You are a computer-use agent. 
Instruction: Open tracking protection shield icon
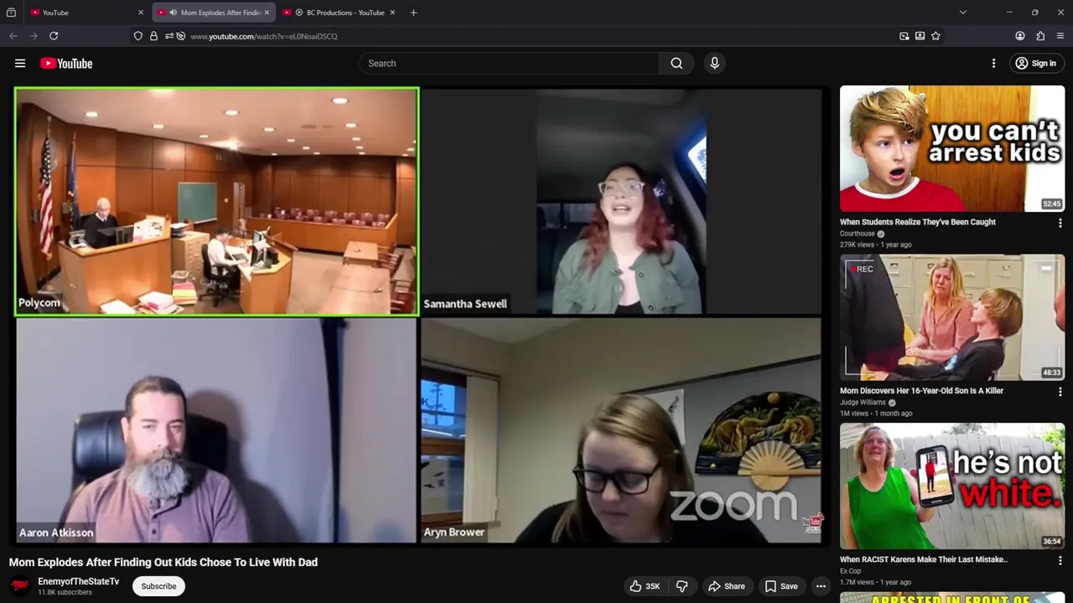click(x=137, y=36)
